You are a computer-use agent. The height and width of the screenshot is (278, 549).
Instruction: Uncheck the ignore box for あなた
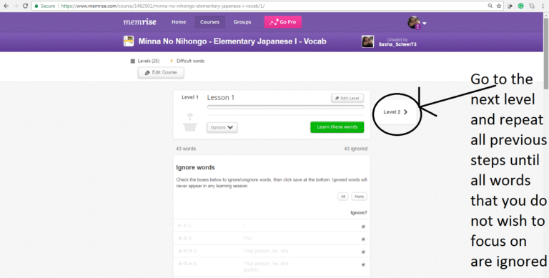pos(363,239)
